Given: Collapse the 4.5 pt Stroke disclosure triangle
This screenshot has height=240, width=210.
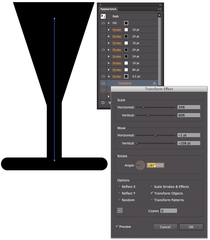Looking at the screenshot, I should coord(109,76).
